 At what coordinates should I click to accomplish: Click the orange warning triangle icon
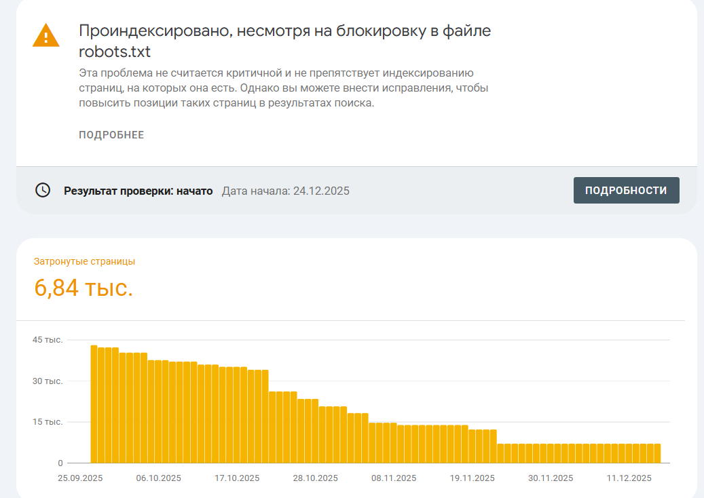point(45,35)
